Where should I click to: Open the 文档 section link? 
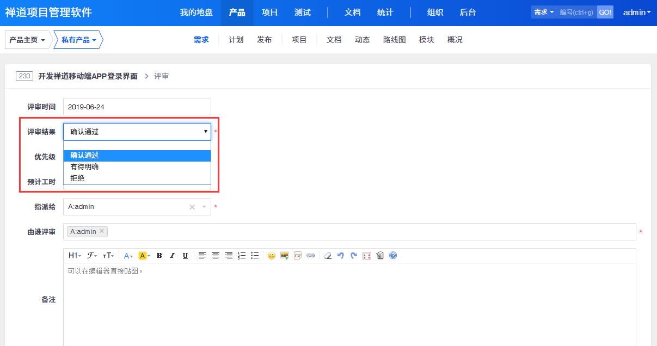(352, 11)
